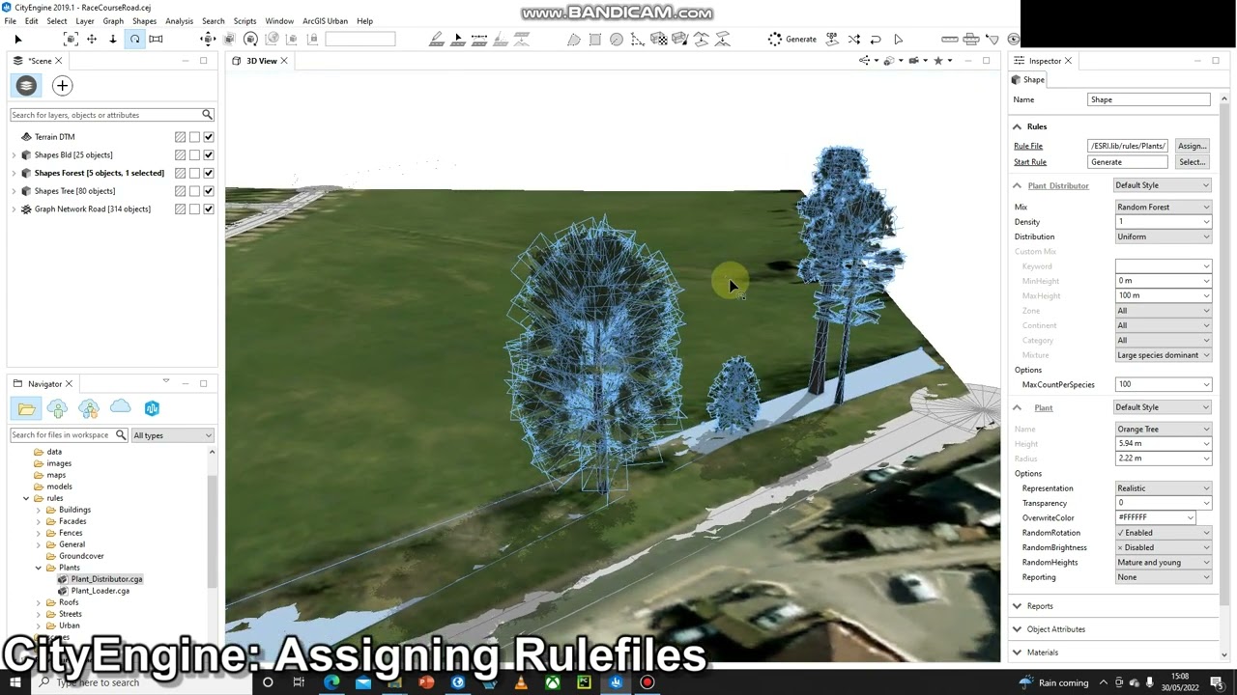Toggle visibility of Shapes Forest layer
Screen dimensions: 1237x695
(209, 173)
